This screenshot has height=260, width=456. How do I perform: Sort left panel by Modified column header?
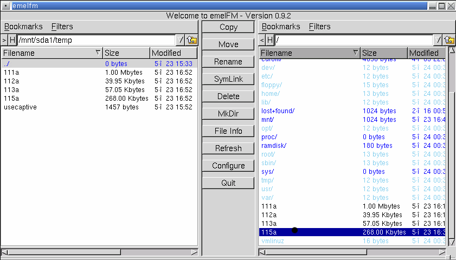click(x=173, y=53)
